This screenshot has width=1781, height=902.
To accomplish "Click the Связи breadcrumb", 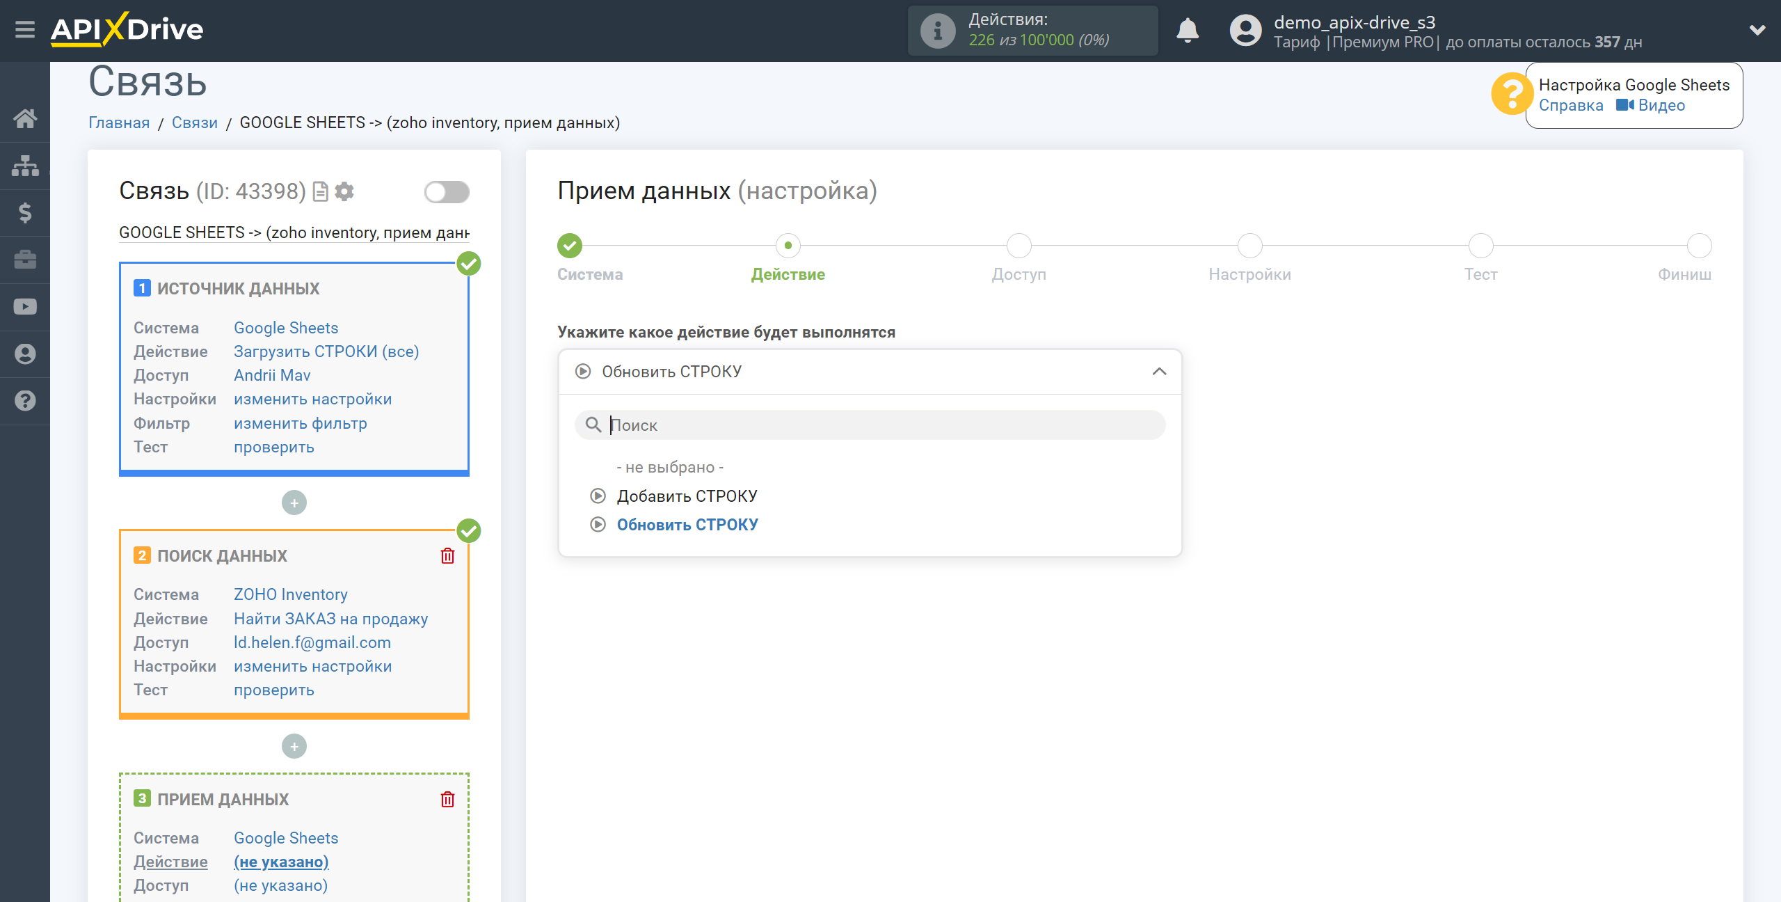I will [195, 122].
